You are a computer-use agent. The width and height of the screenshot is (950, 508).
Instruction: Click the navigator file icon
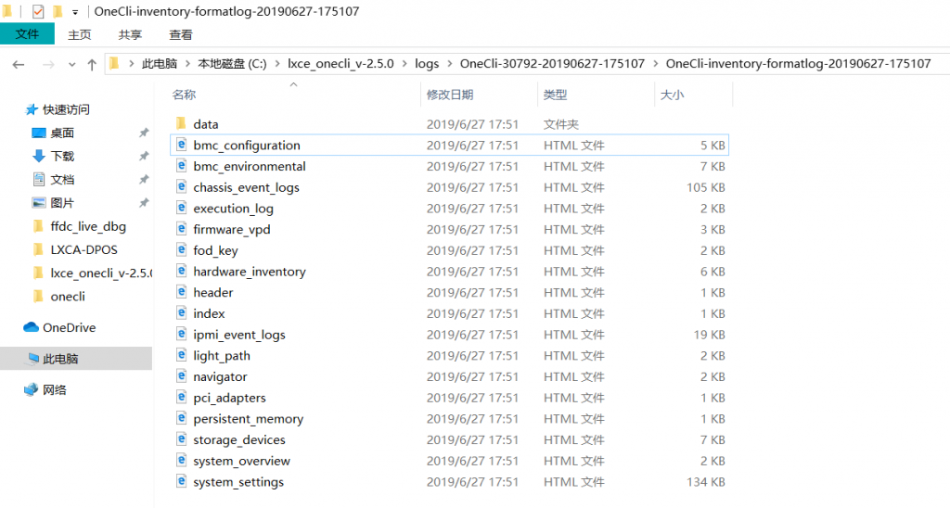[181, 376]
